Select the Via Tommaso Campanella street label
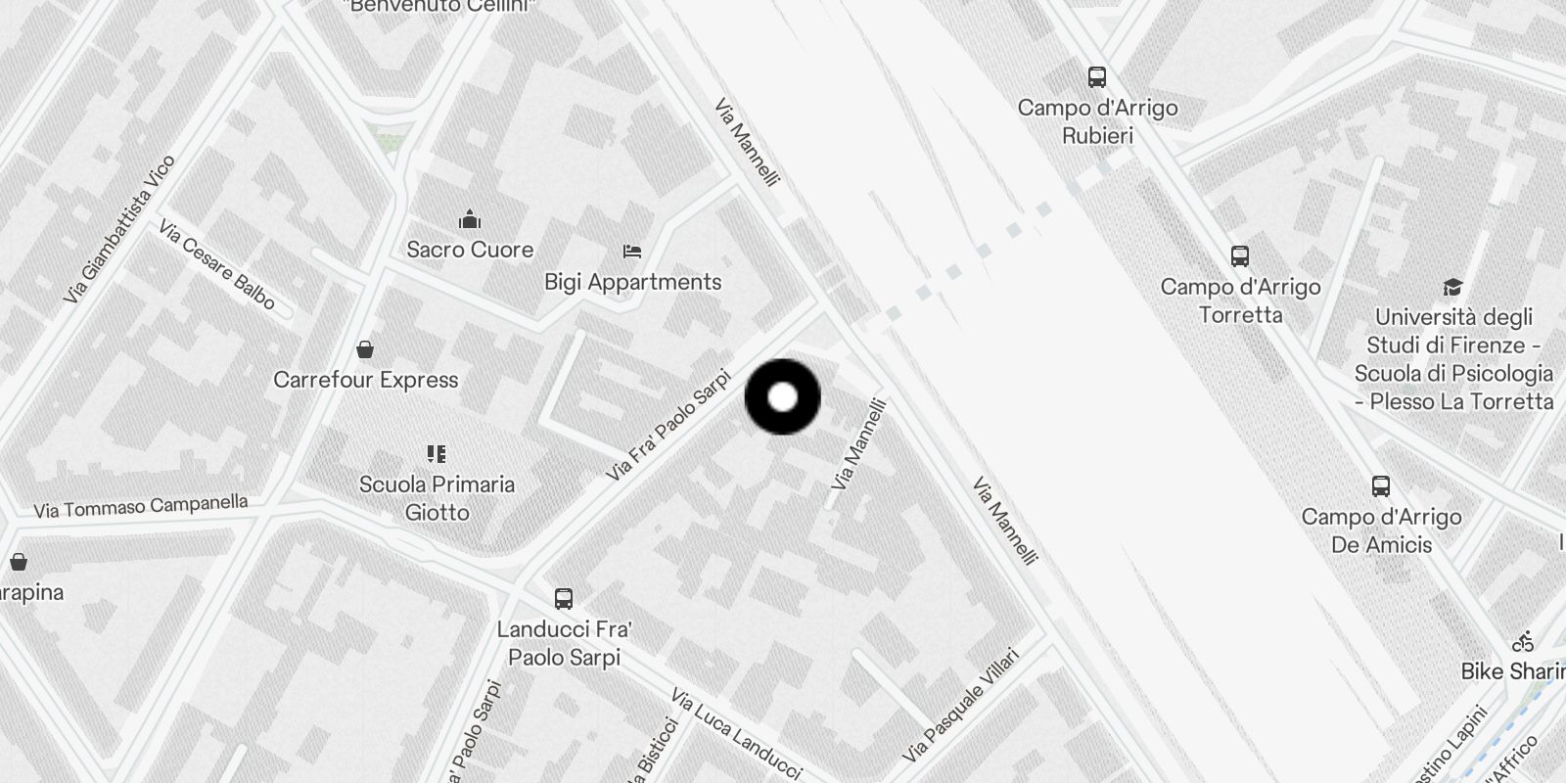Viewport: 1566px width, 783px height. point(141,506)
